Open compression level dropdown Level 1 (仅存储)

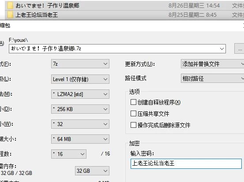[80, 79]
